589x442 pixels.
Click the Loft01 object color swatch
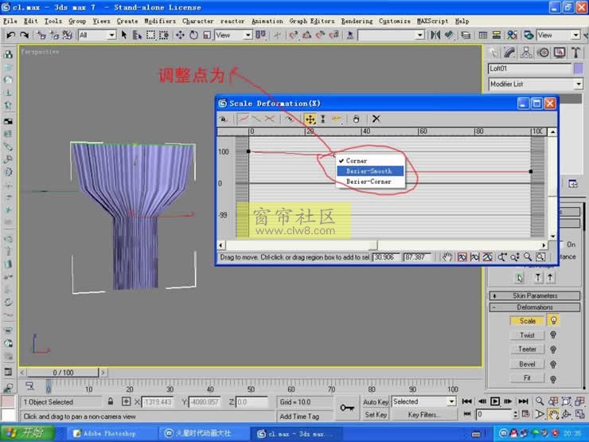(x=579, y=68)
